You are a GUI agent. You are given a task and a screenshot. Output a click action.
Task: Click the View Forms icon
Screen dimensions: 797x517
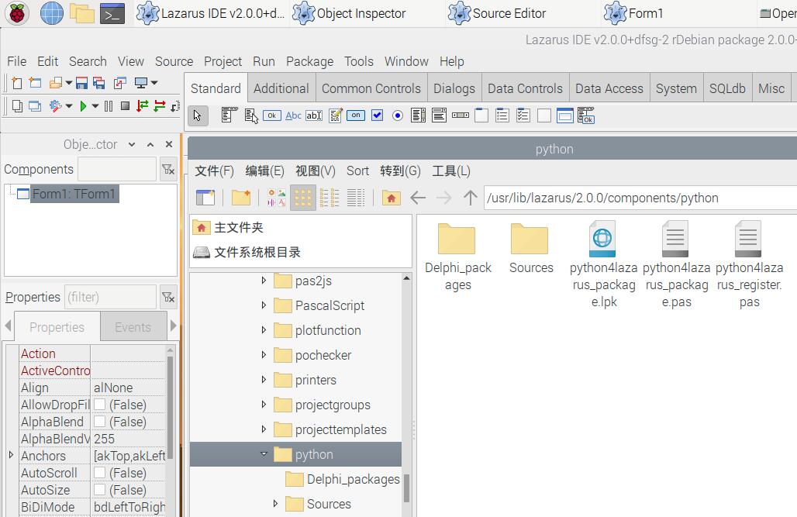[x=35, y=105]
